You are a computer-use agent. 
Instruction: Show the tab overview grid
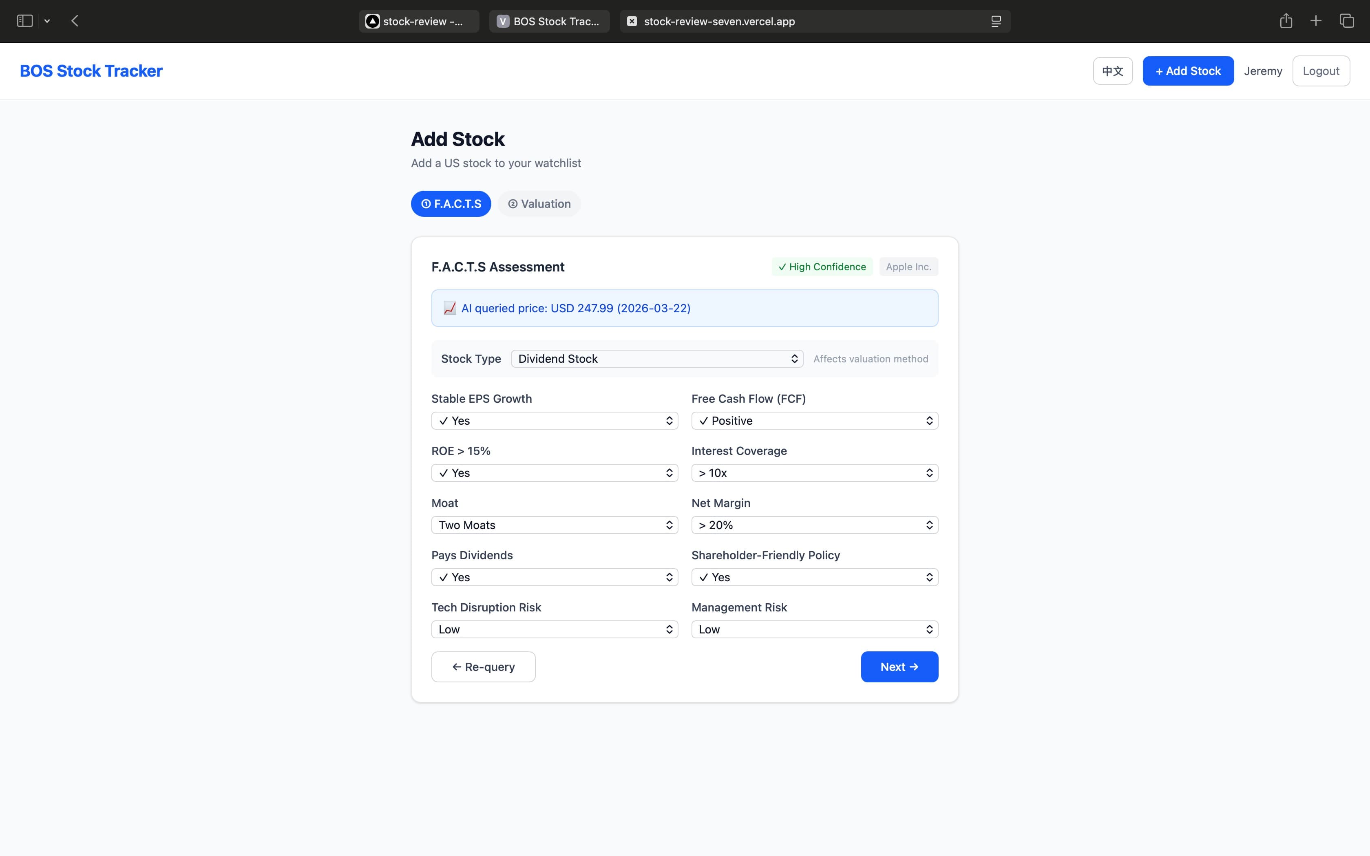(x=1346, y=20)
